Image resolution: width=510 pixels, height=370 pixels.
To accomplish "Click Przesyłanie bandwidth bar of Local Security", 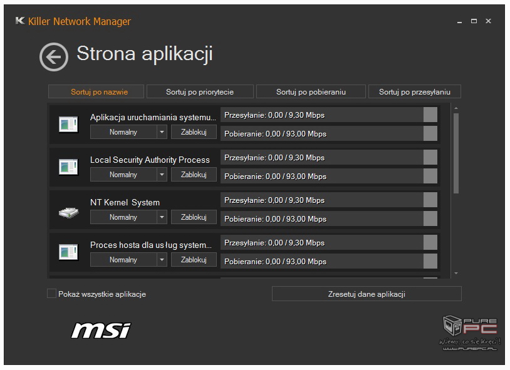I will 329,158.
